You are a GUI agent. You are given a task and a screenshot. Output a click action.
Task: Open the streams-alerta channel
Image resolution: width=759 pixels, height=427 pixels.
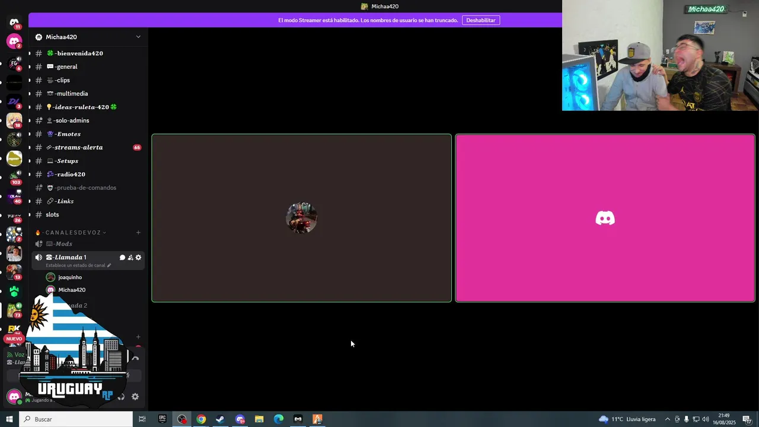tap(88, 147)
